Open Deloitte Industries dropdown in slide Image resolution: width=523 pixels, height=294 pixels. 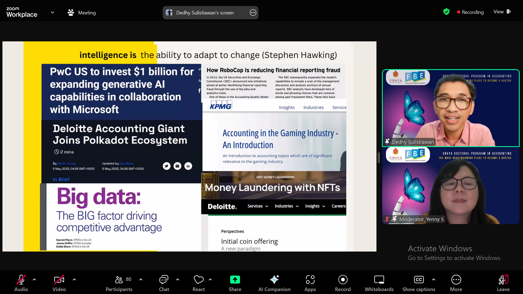point(287,206)
